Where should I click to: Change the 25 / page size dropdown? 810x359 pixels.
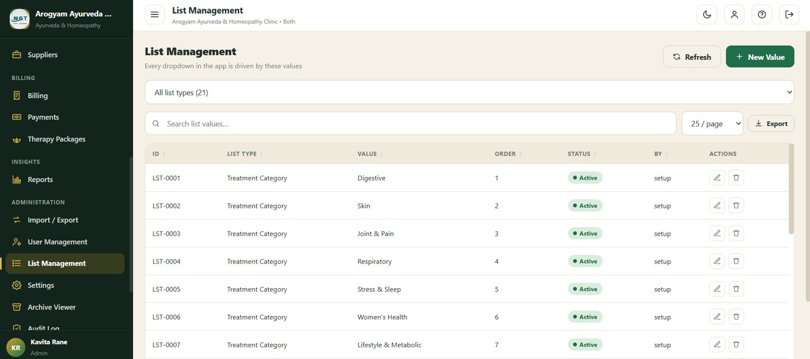pos(712,123)
